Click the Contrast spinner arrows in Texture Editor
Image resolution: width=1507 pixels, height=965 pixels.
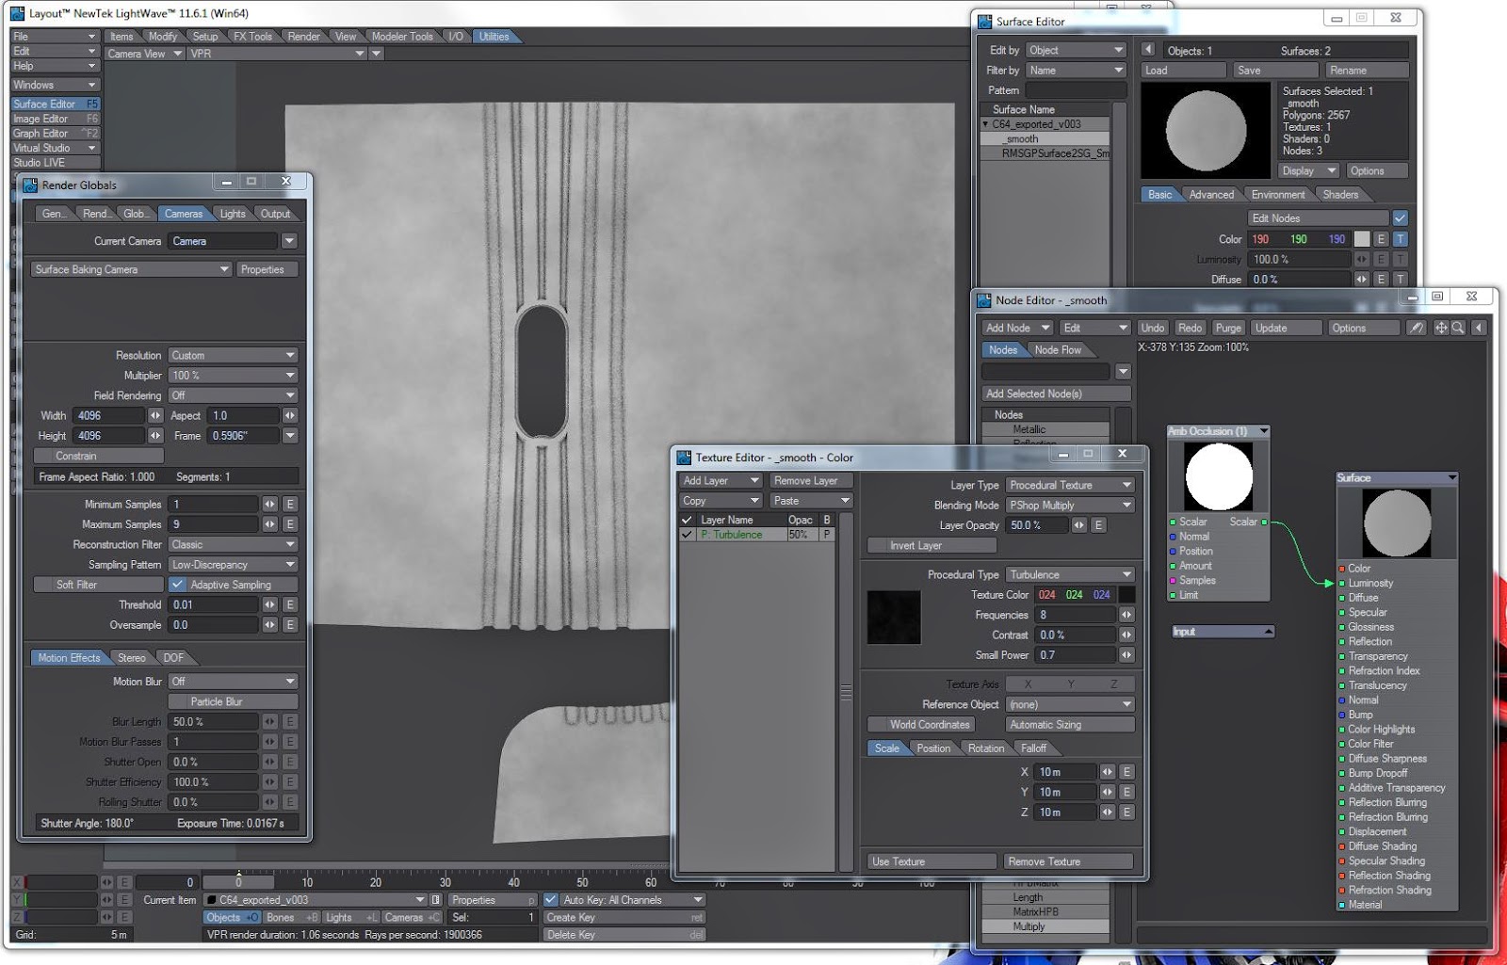click(x=1126, y=635)
